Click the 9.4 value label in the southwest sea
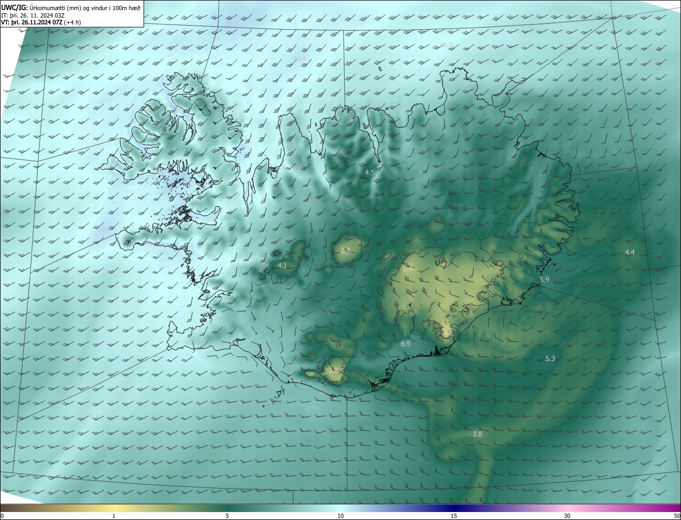 [95, 416]
